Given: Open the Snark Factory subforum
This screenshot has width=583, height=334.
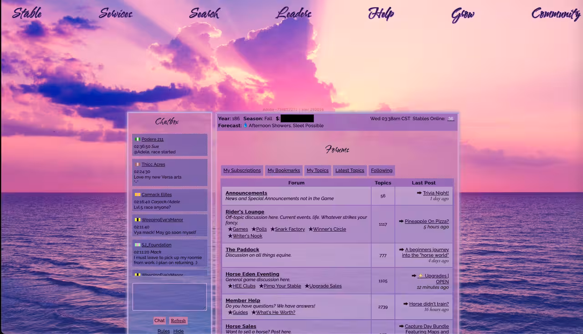Looking at the screenshot, I should (x=290, y=229).
